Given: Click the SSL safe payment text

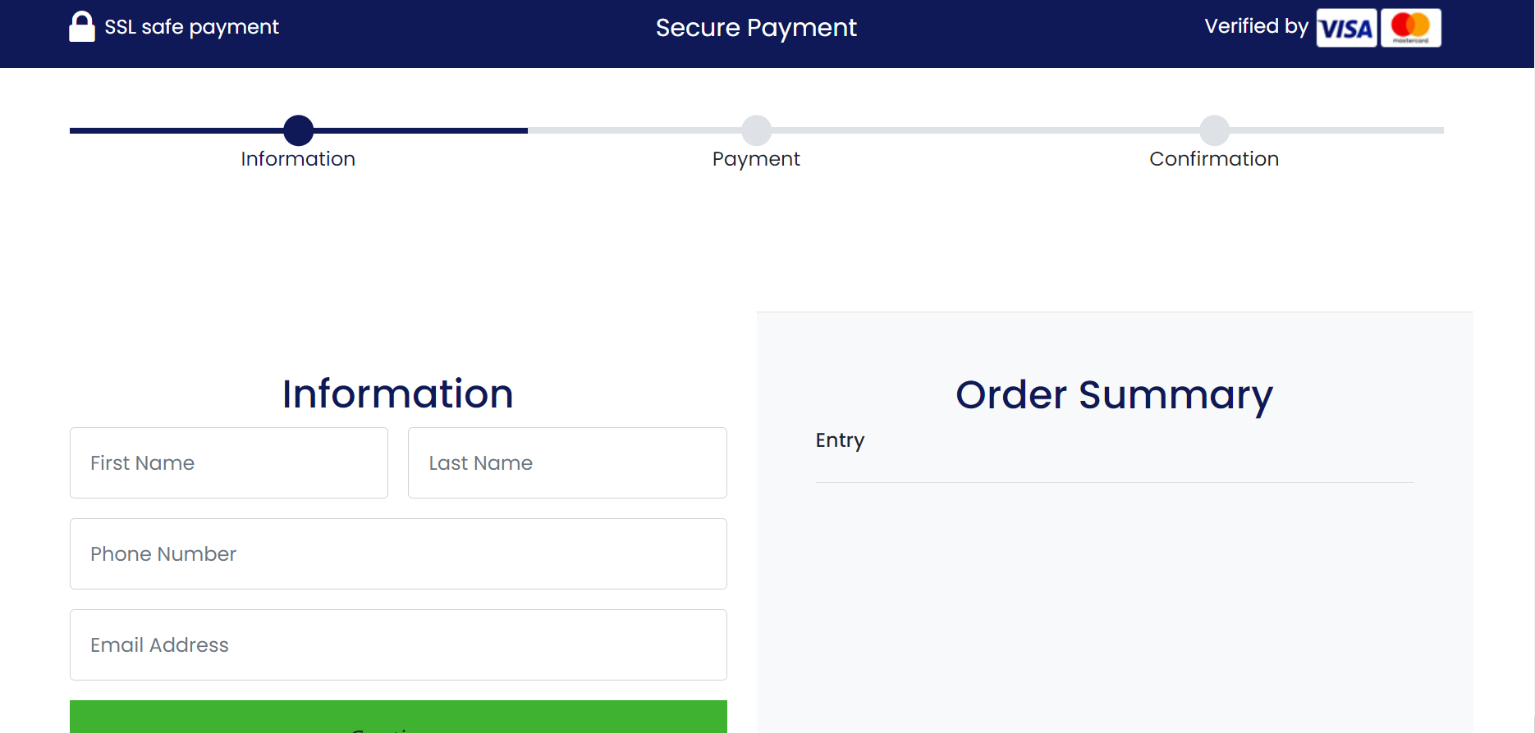Looking at the screenshot, I should coord(191,27).
